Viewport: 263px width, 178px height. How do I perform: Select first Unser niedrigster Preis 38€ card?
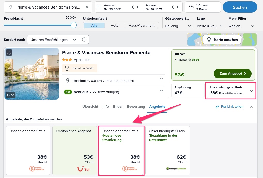pos(28,150)
